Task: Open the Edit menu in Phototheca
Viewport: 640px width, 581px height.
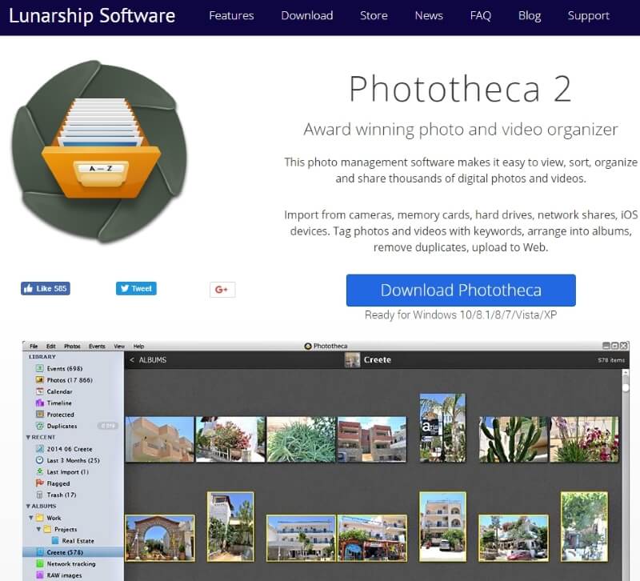Action: tap(50, 347)
